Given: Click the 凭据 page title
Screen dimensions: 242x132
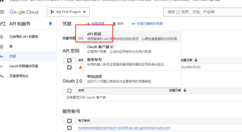Looking at the screenshot, I should point(67,24).
